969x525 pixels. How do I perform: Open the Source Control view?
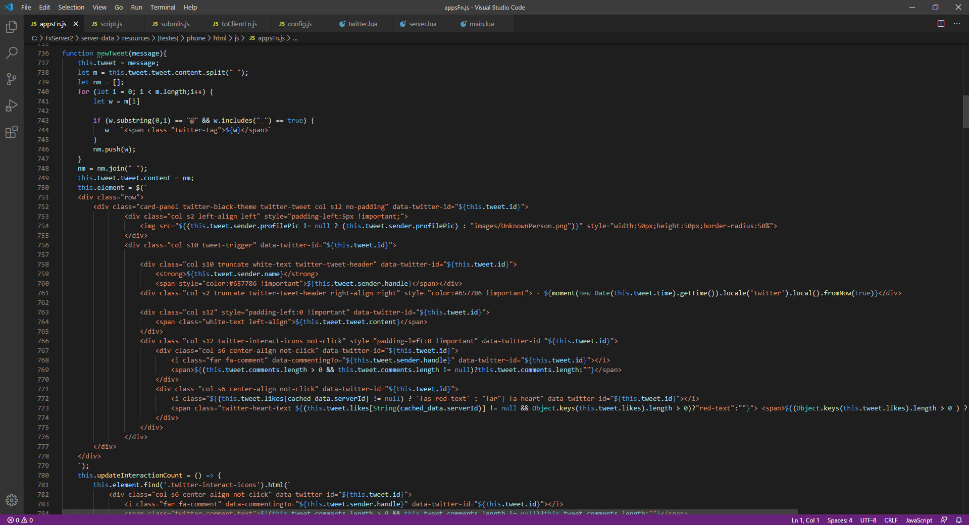tap(11, 79)
